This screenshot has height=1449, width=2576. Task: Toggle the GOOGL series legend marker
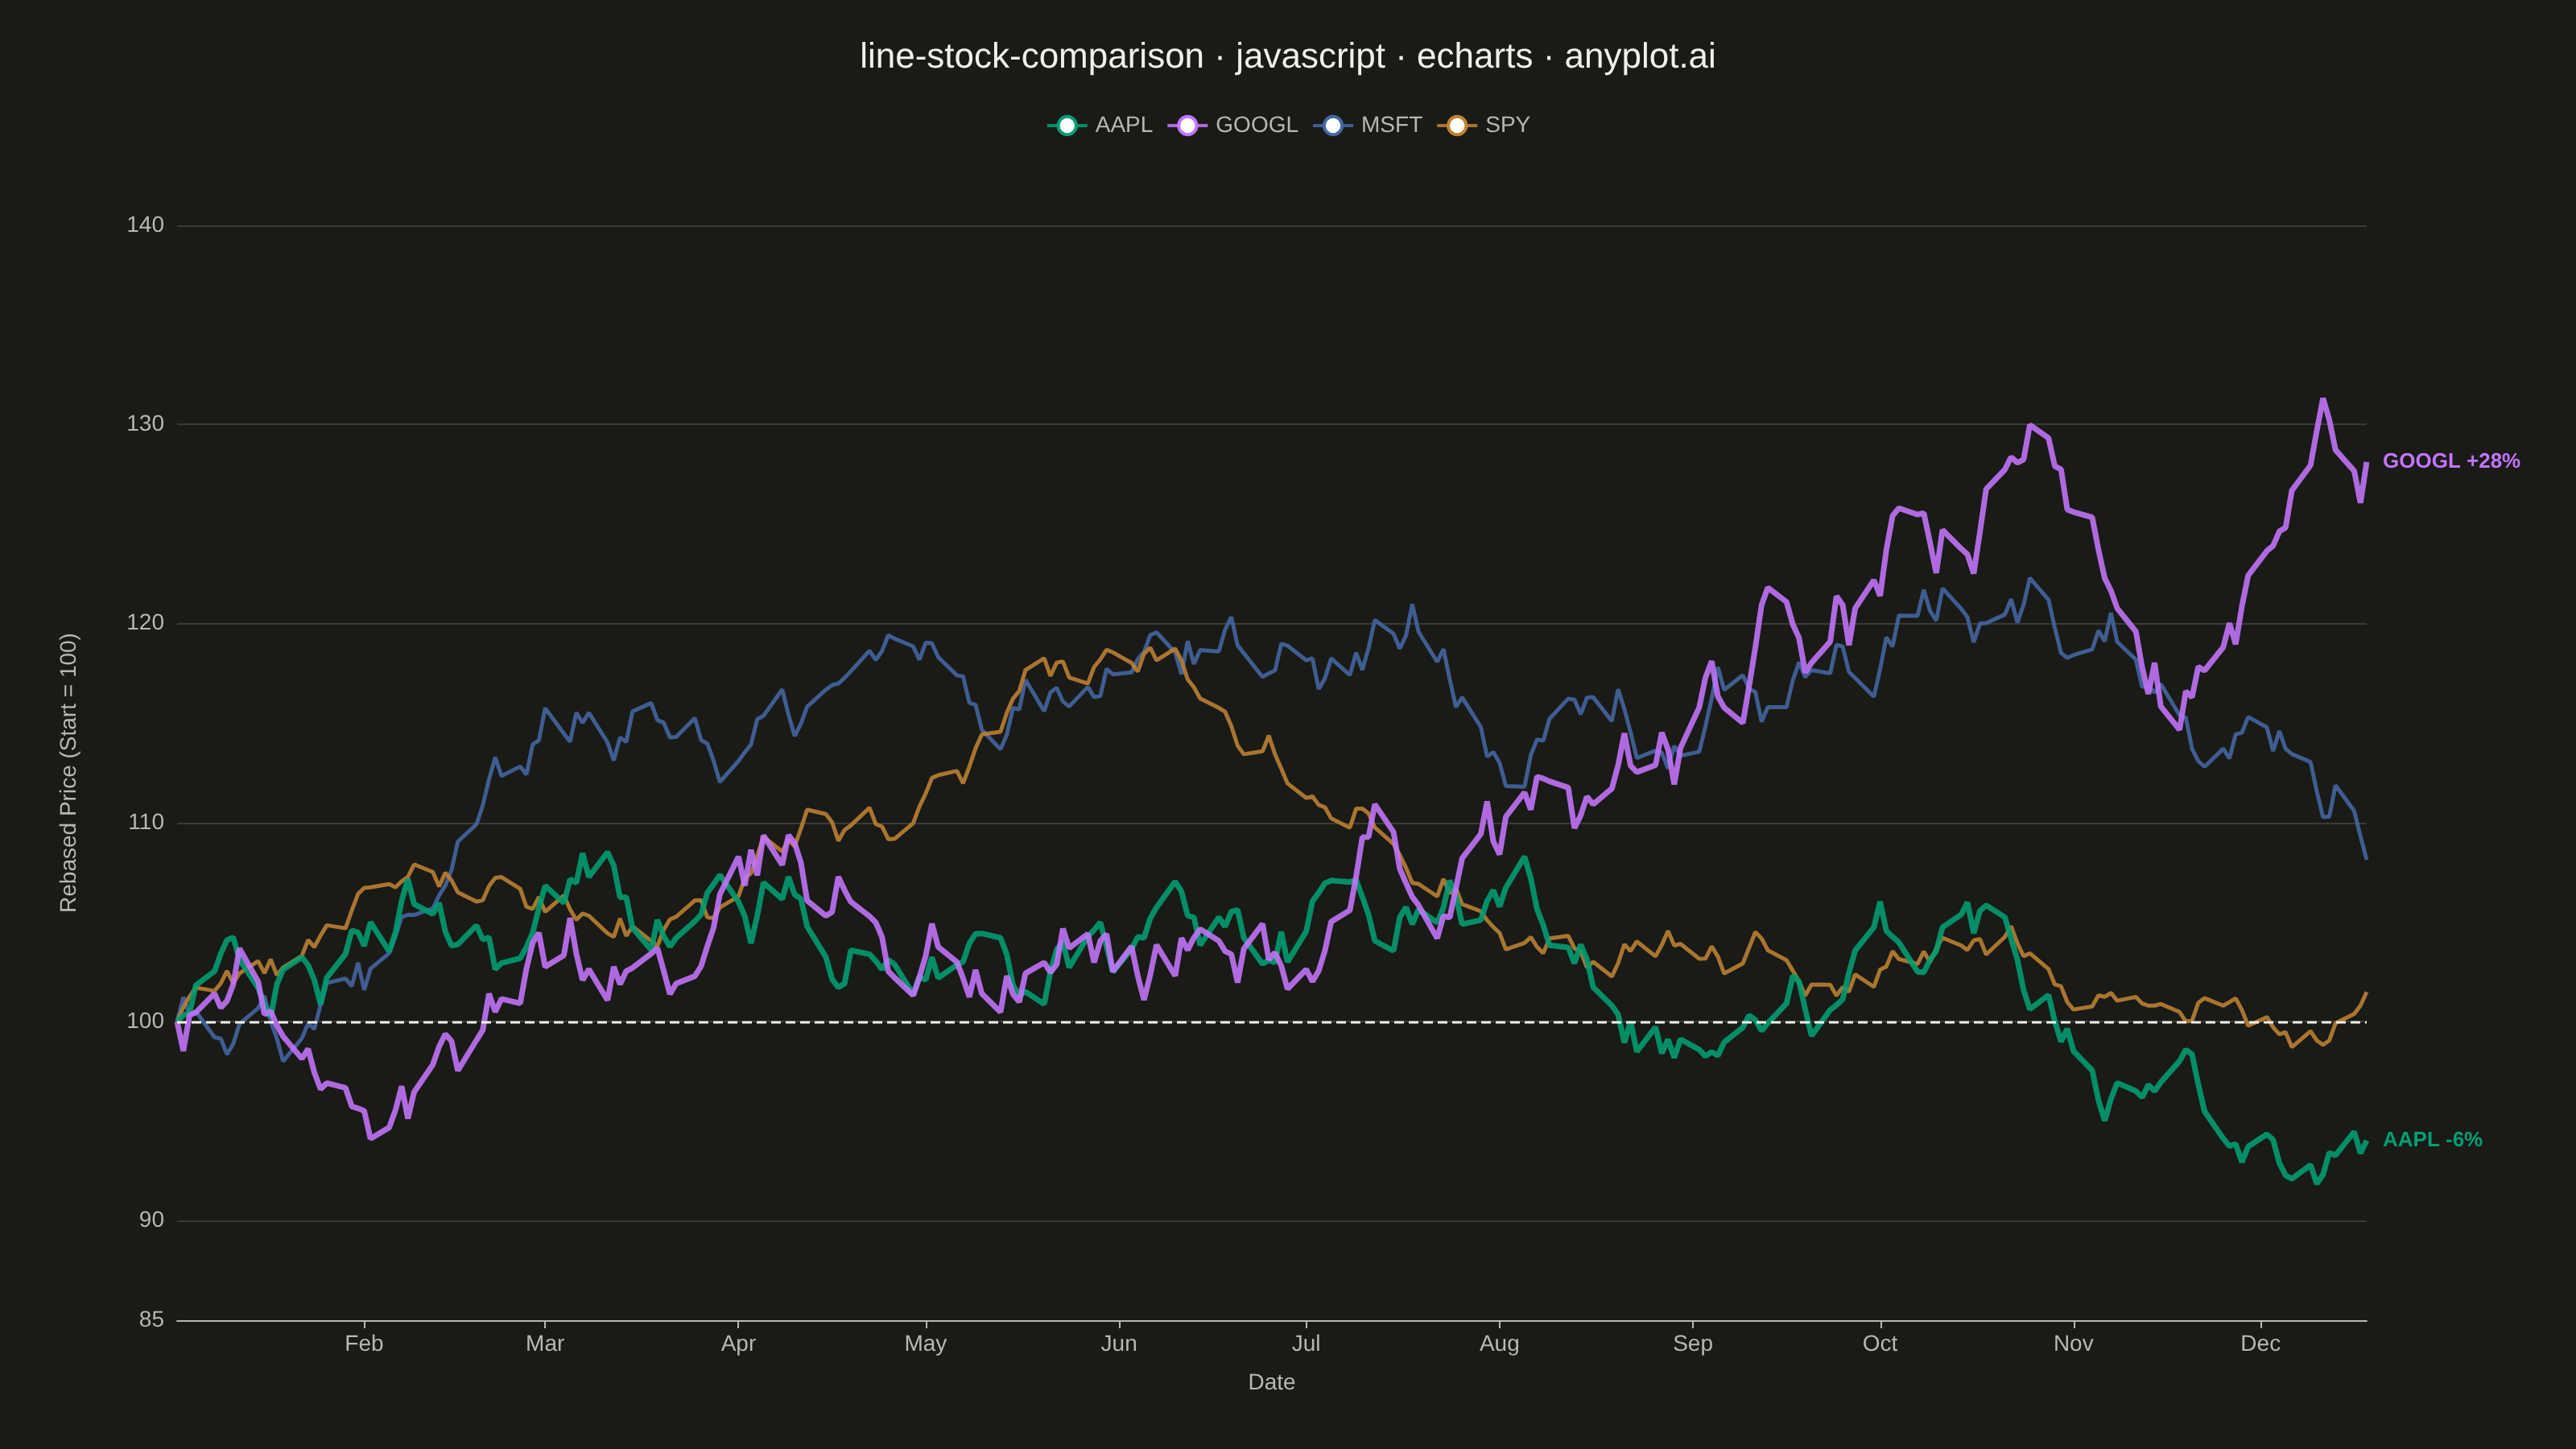(1187, 126)
